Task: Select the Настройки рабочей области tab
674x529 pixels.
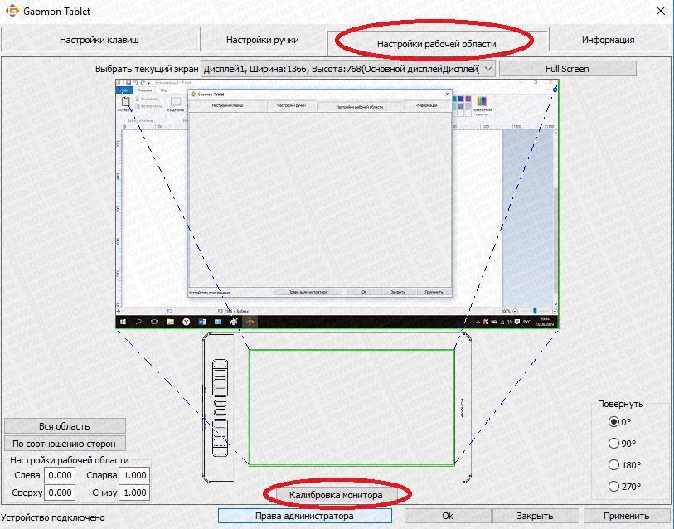Action: [x=437, y=43]
